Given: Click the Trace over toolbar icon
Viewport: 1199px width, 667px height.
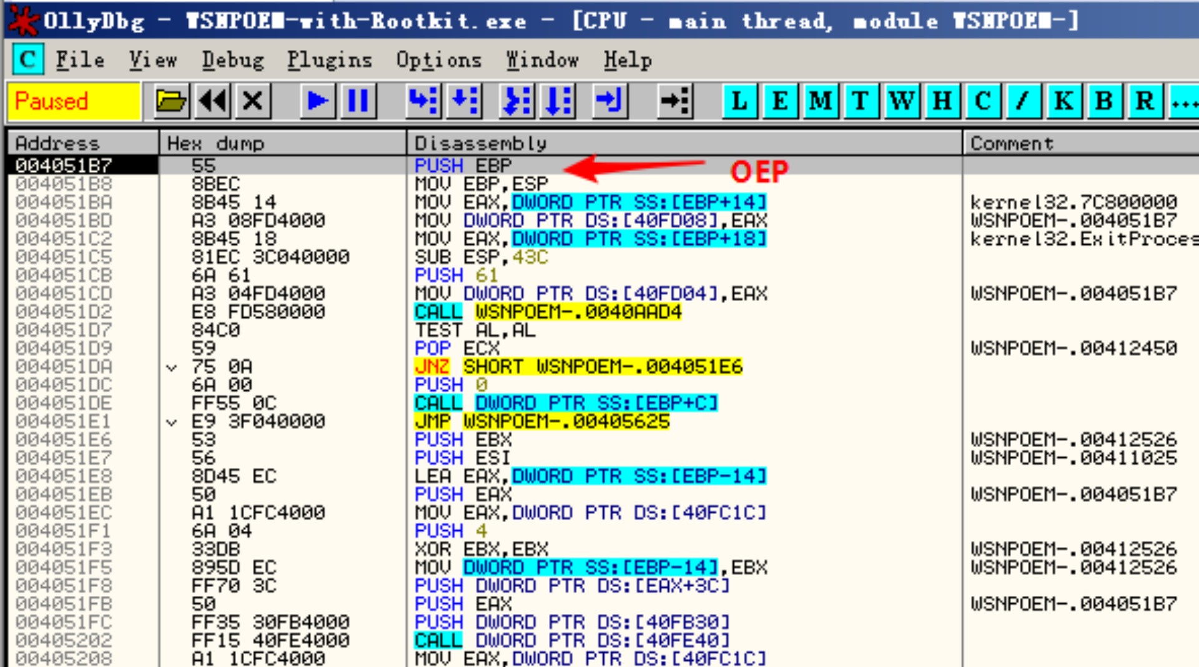Looking at the screenshot, I should coord(558,101).
